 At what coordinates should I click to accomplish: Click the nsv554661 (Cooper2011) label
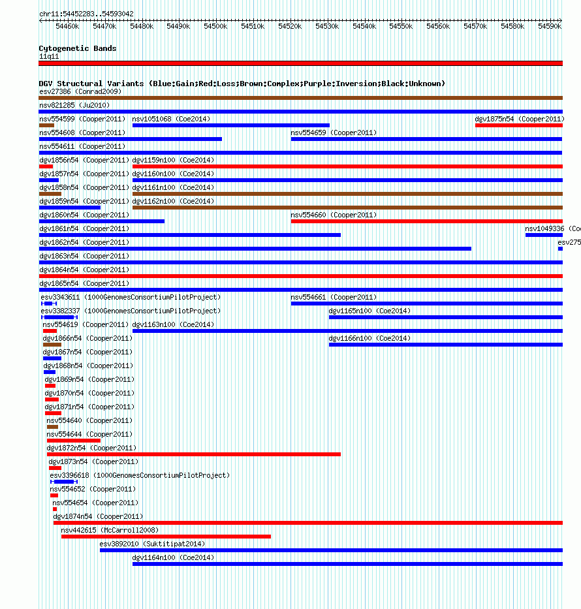334,297
